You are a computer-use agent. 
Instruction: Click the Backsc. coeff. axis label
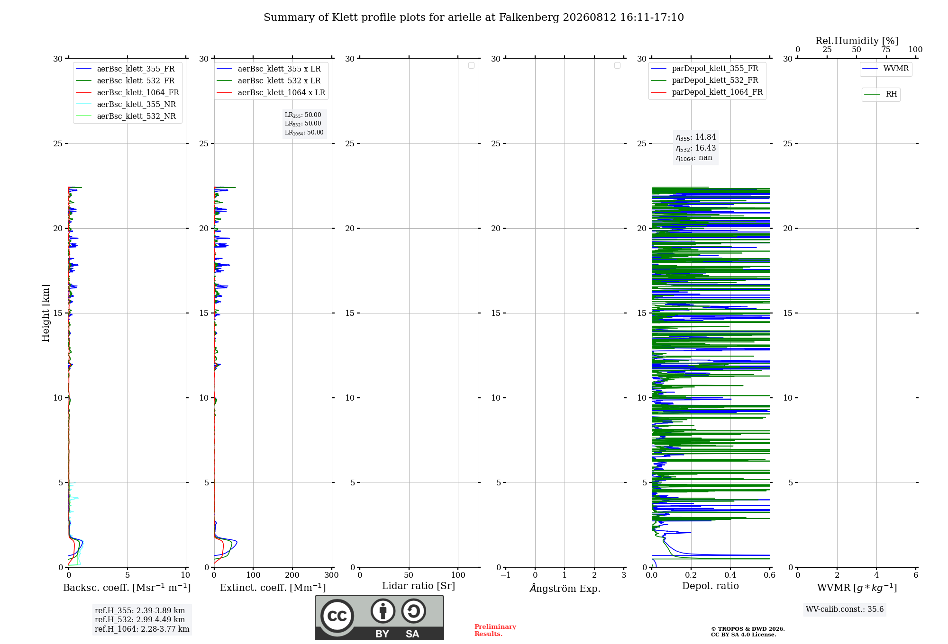coord(127,588)
